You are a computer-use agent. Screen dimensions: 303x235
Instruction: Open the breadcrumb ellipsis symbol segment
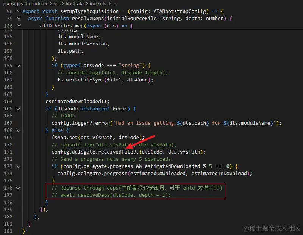114,4
